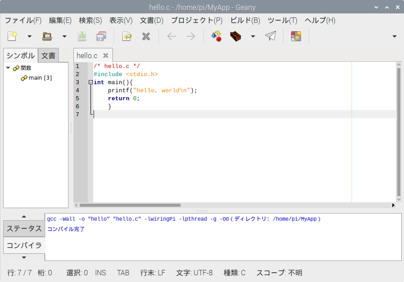The image size is (404, 282).
Task: Select the hello.c editor tab
Action: (87, 56)
